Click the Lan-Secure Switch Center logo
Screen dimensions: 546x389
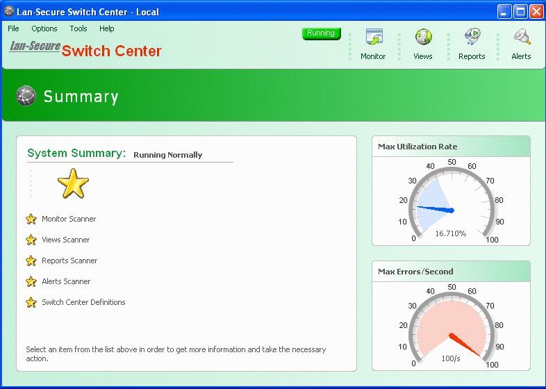[85, 49]
